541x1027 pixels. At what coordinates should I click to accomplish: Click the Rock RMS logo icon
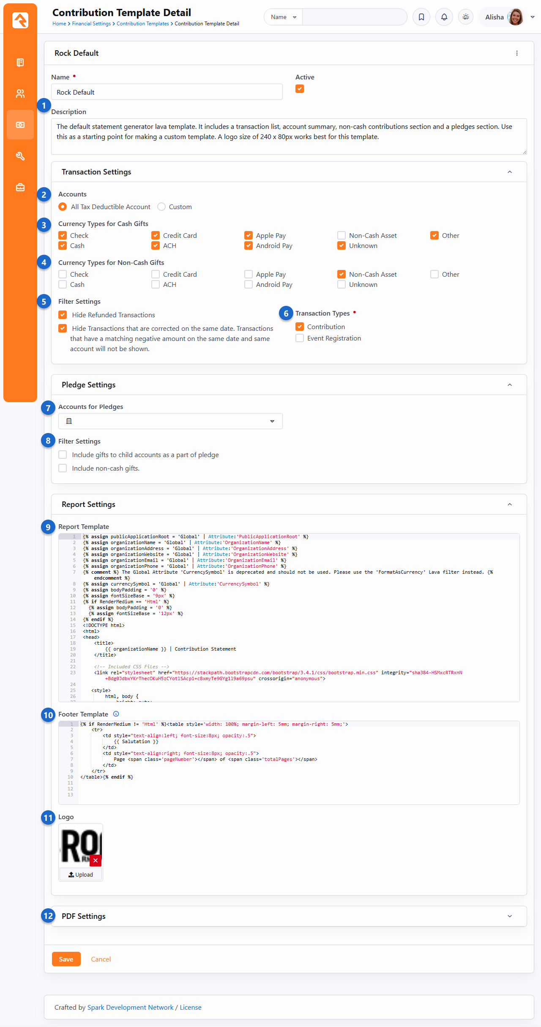click(20, 20)
